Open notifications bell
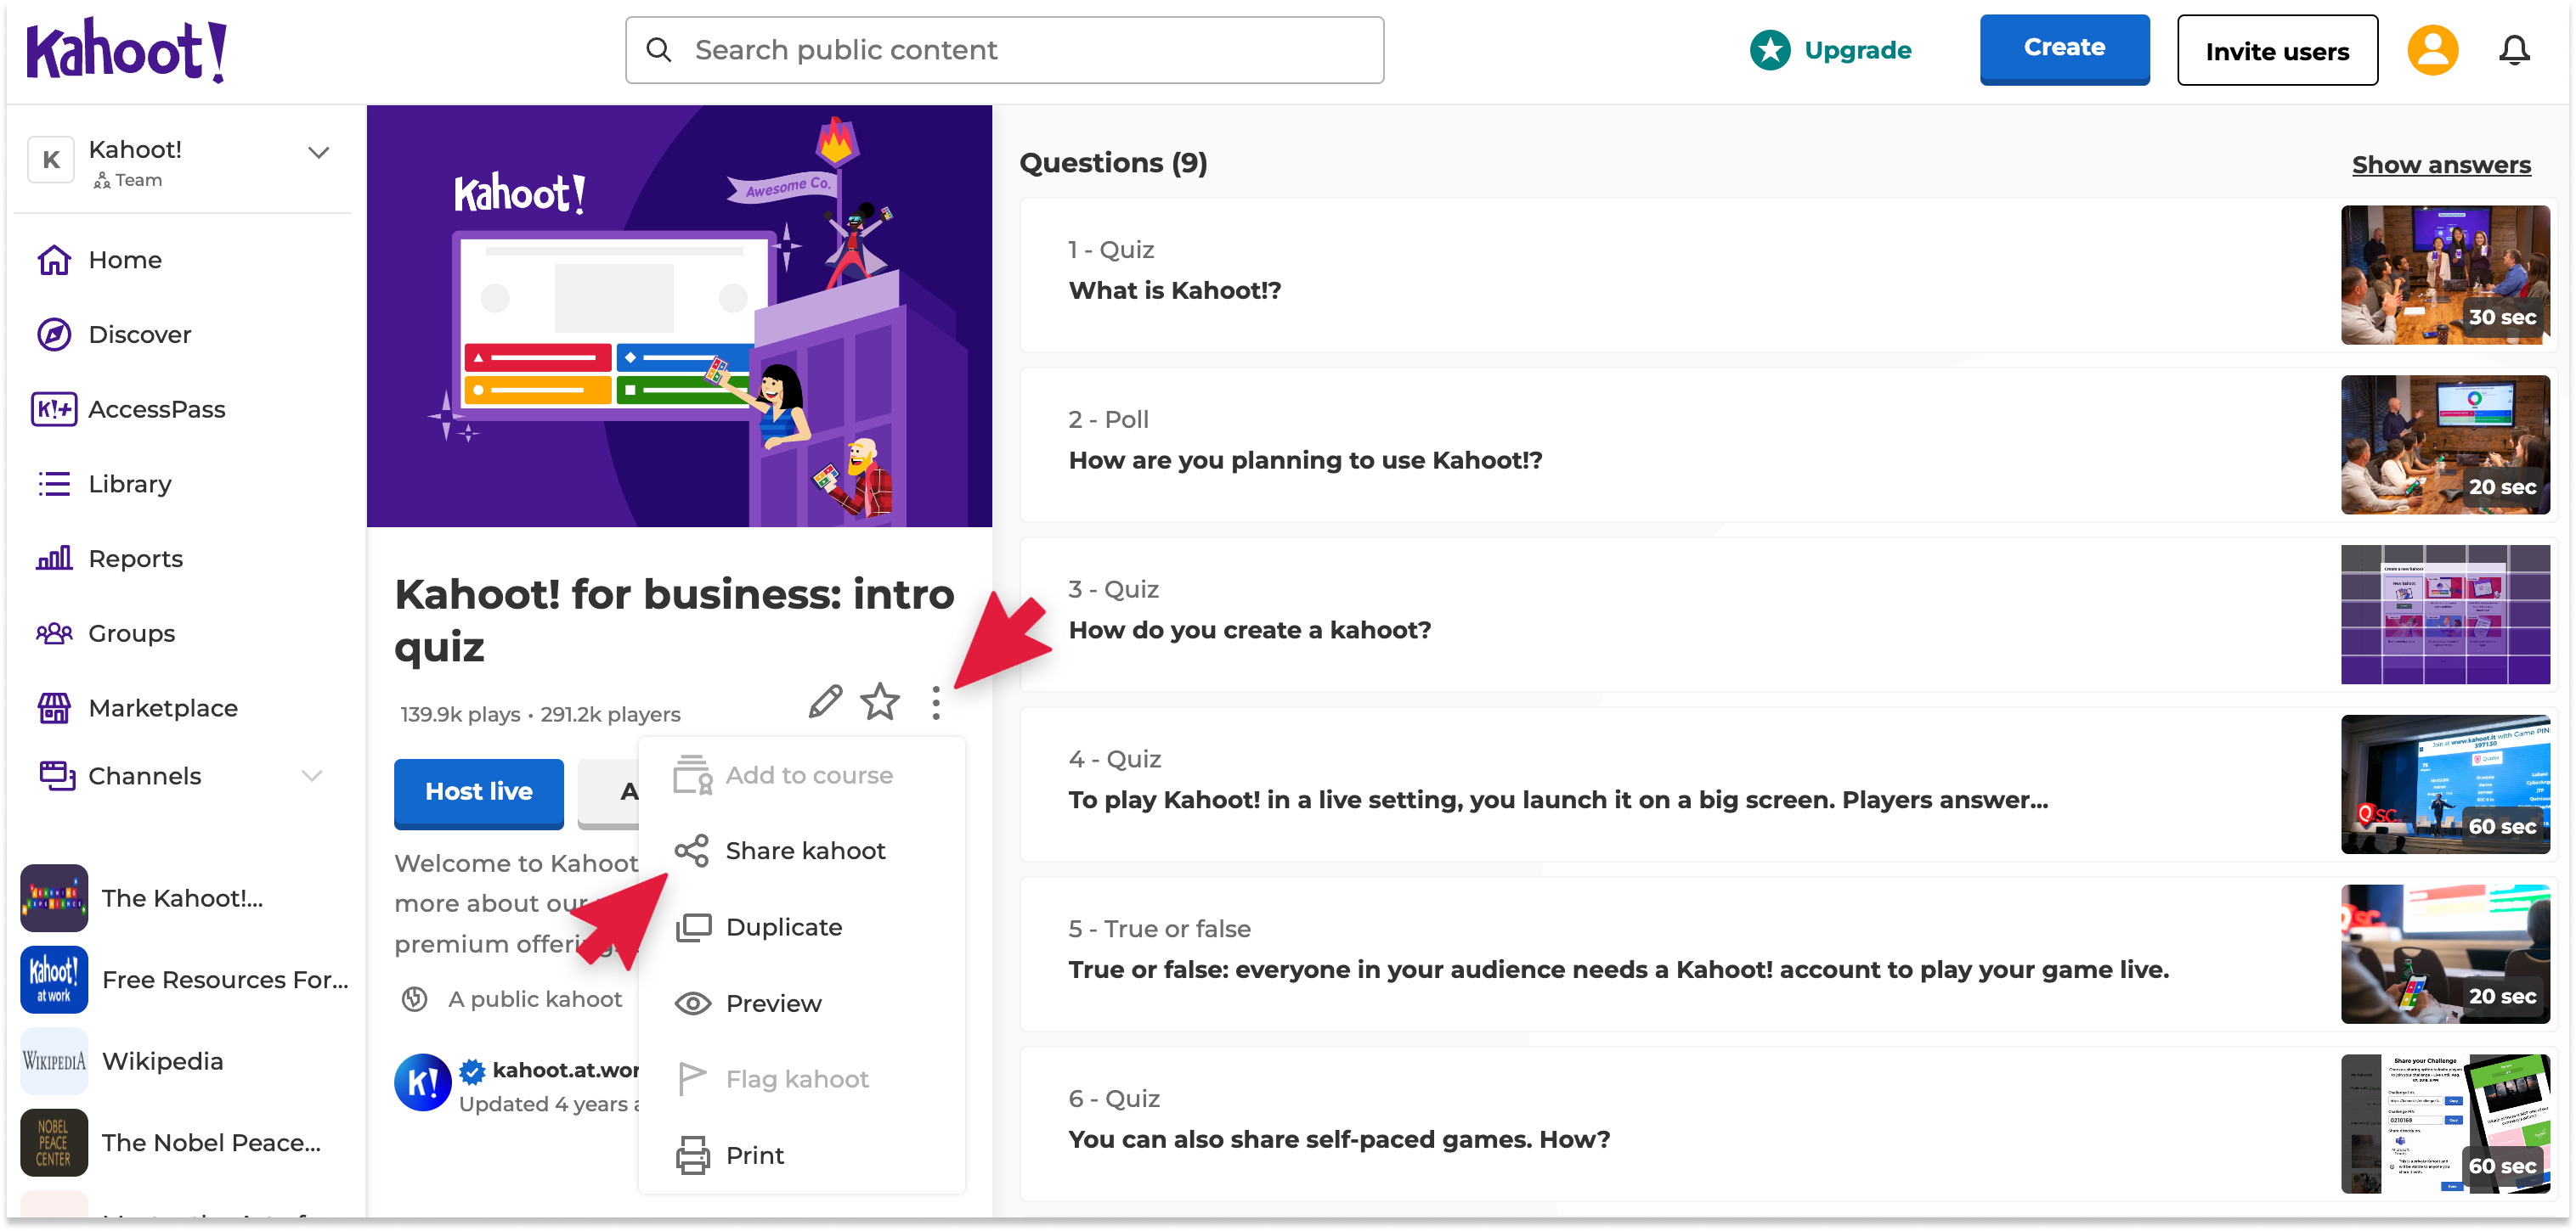The height and width of the screenshot is (1231, 2576). tap(2514, 50)
